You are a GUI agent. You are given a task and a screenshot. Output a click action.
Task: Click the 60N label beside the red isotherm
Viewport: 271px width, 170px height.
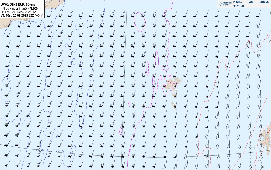click(x=206, y=156)
